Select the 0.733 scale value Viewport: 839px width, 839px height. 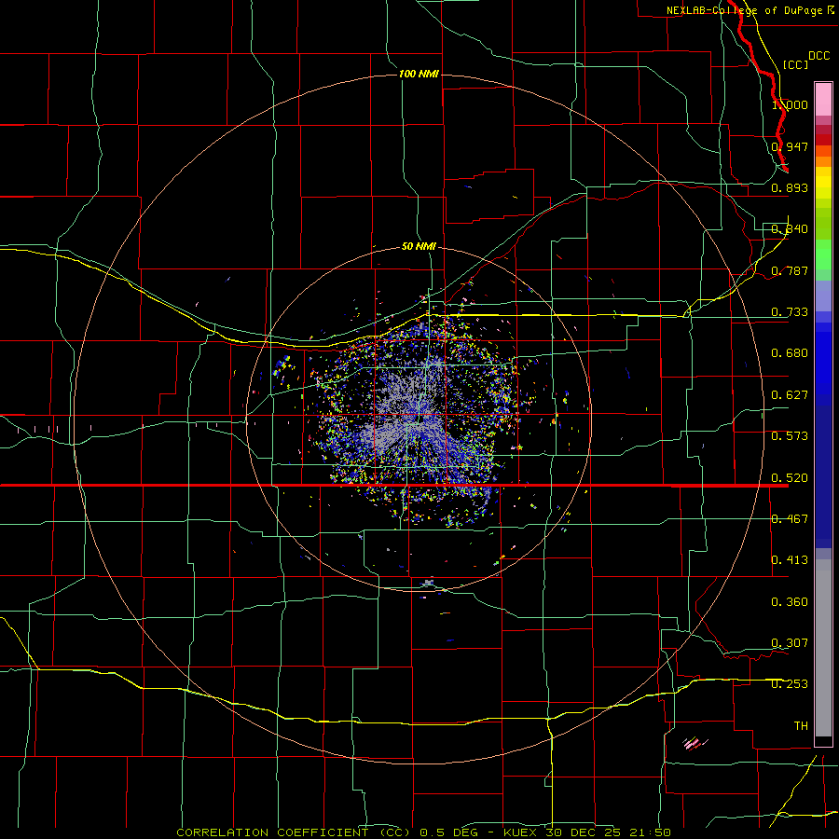tap(790, 312)
